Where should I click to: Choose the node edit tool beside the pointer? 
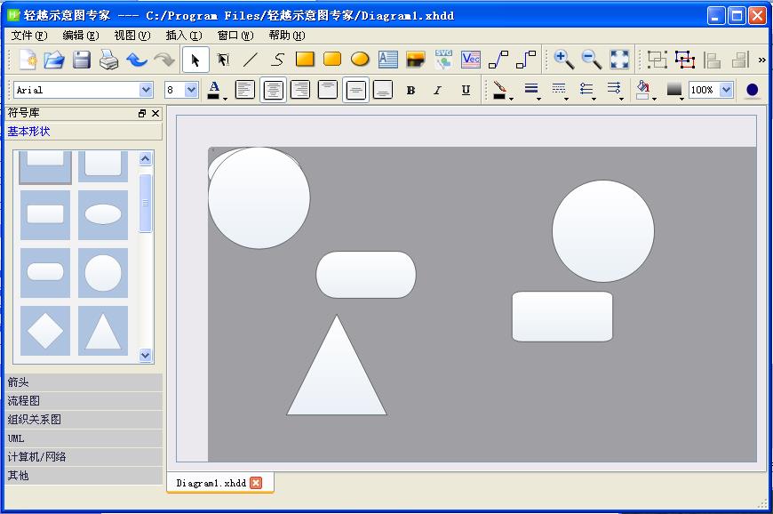(223, 60)
